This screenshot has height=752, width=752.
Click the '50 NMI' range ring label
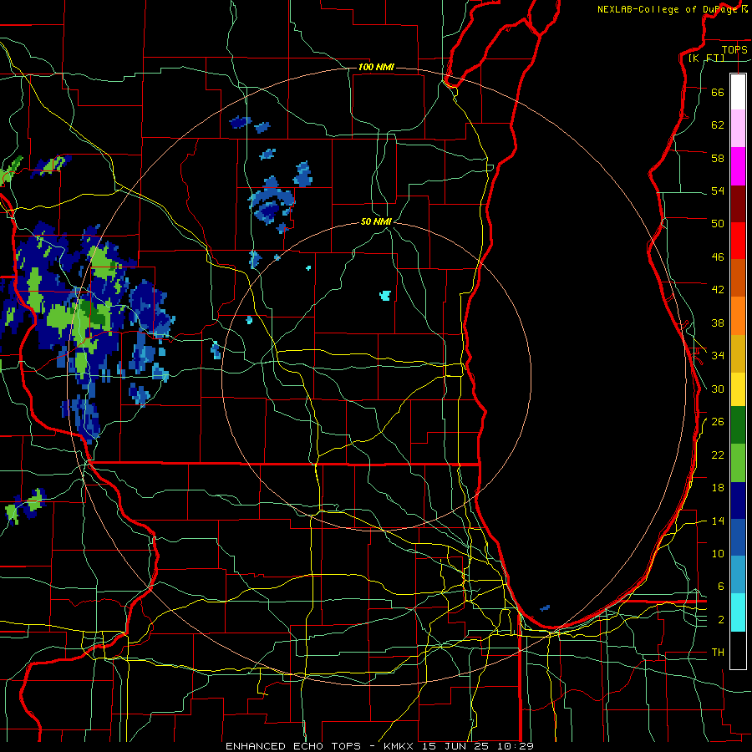point(377,221)
